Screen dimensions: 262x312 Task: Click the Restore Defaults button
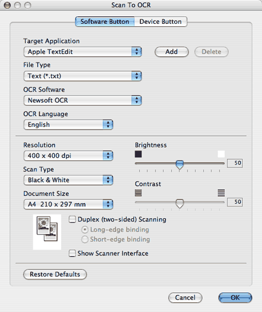click(x=55, y=274)
